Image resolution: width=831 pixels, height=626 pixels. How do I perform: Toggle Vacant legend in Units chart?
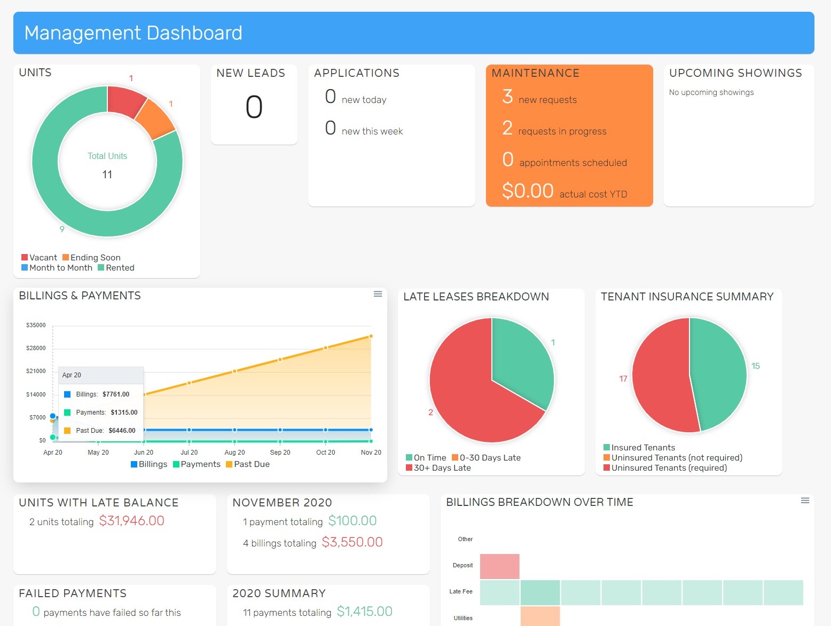pyautogui.click(x=39, y=258)
